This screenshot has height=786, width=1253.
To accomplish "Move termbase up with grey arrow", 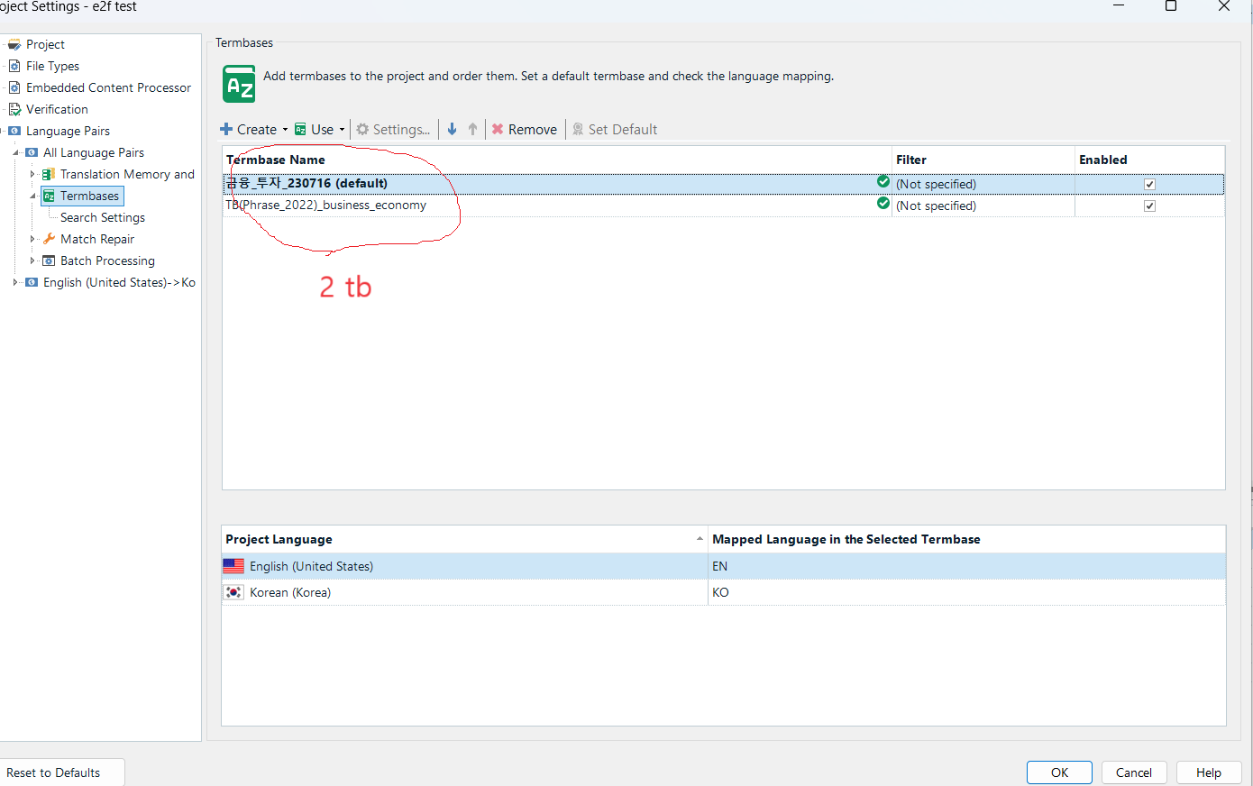I will [x=472, y=129].
